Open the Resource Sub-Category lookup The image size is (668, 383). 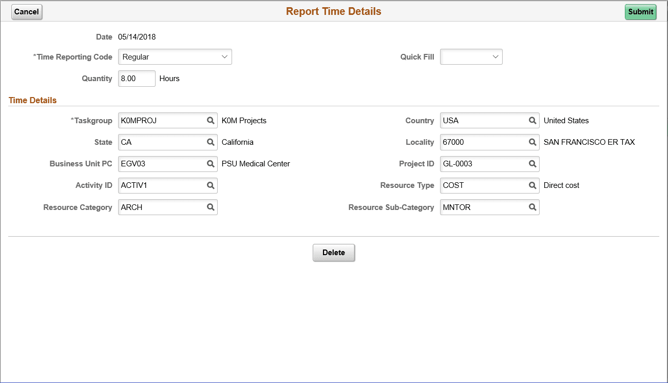click(532, 207)
